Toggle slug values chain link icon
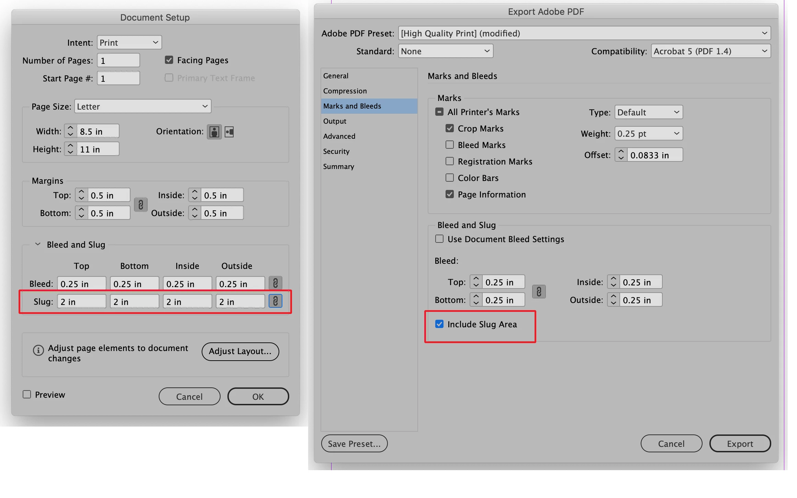Screen dimensions: 797x498 [x=275, y=301]
